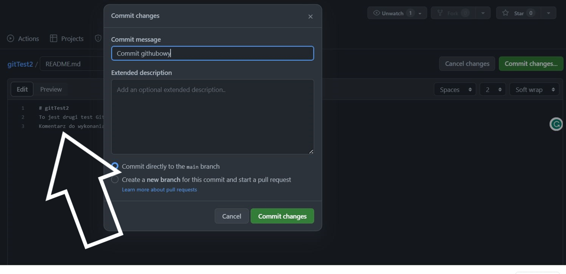Screen dimensions: 566x274
Task: Click Cancel changes in editor header
Action: click(467, 63)
